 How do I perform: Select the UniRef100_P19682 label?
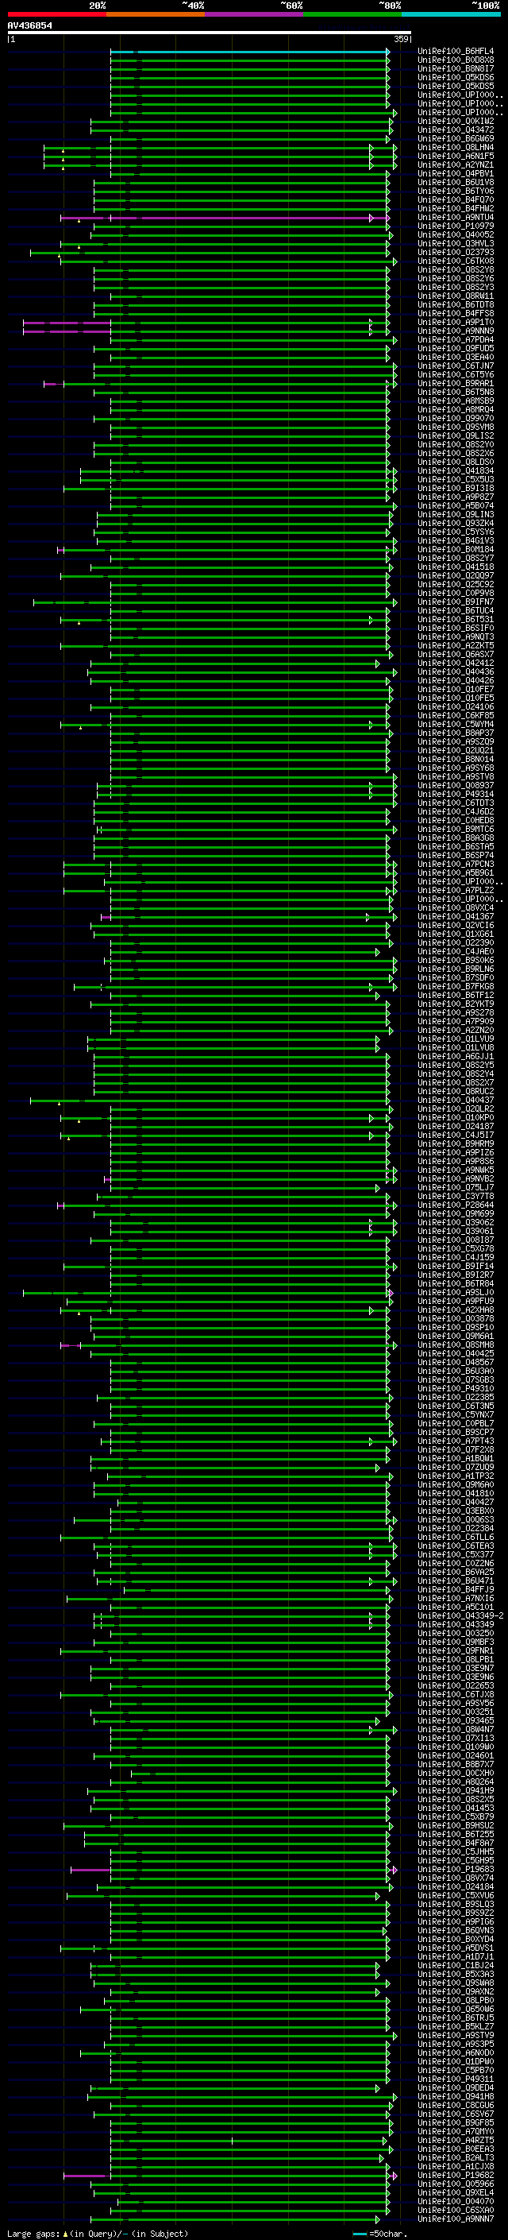tap(456, 2175)
